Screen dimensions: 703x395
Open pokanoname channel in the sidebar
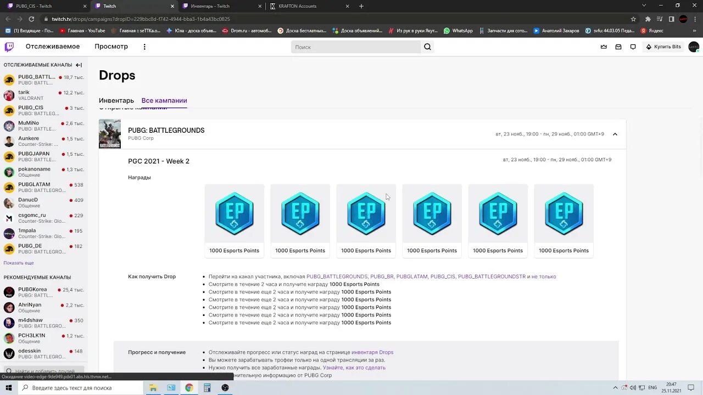tap(44, 172)
